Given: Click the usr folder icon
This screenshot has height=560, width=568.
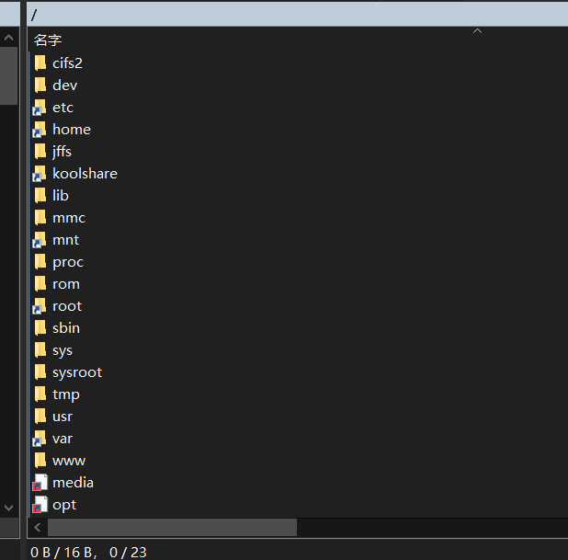Looking at the screenshot, I should pyautogui.click(x=40, y=417).
